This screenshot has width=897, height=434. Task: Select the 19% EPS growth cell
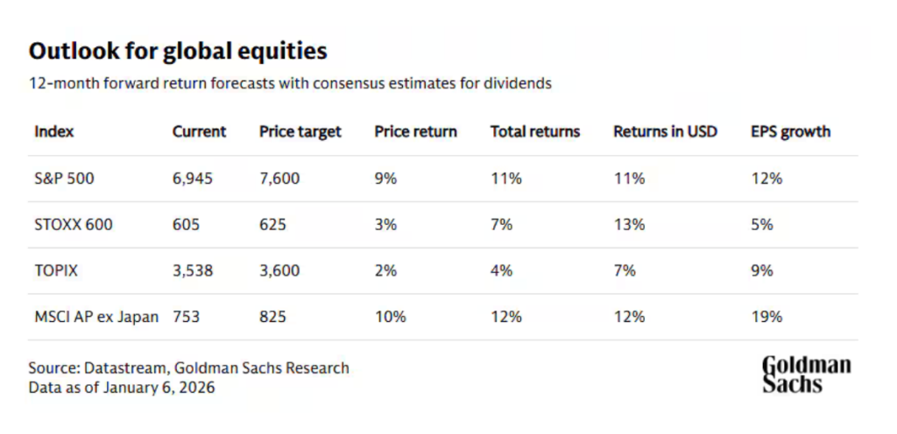pyautogui.click(x=766, y=317)
